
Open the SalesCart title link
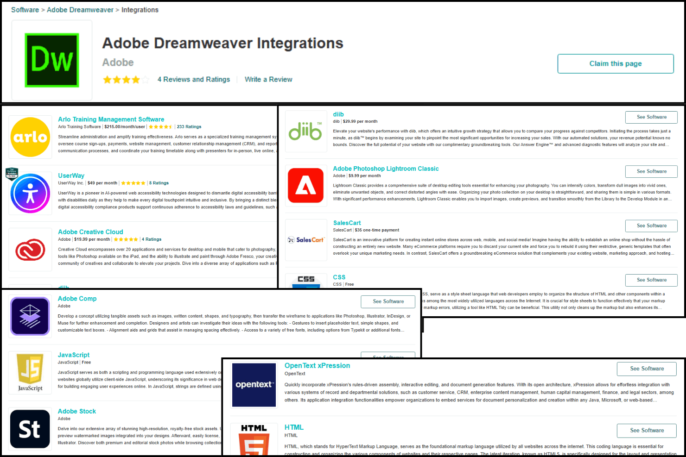347,223
